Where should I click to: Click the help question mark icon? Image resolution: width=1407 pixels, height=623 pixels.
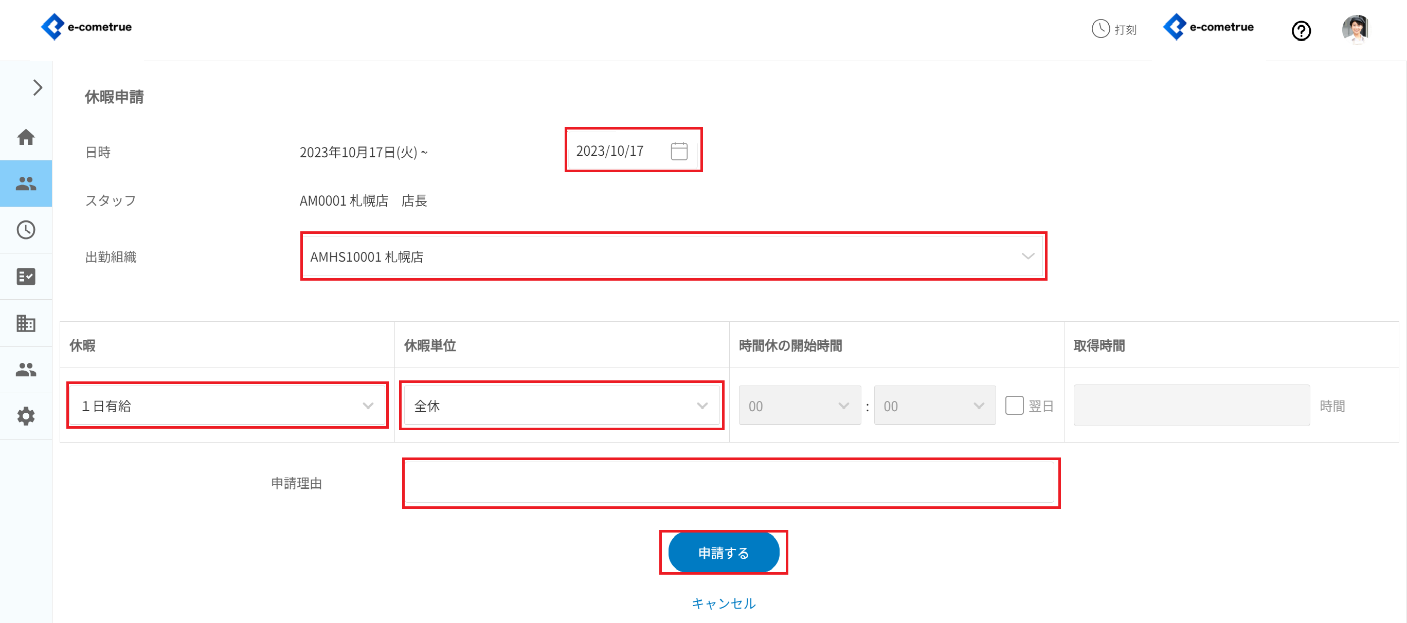pyautogui.click(x=1301, y=30)
